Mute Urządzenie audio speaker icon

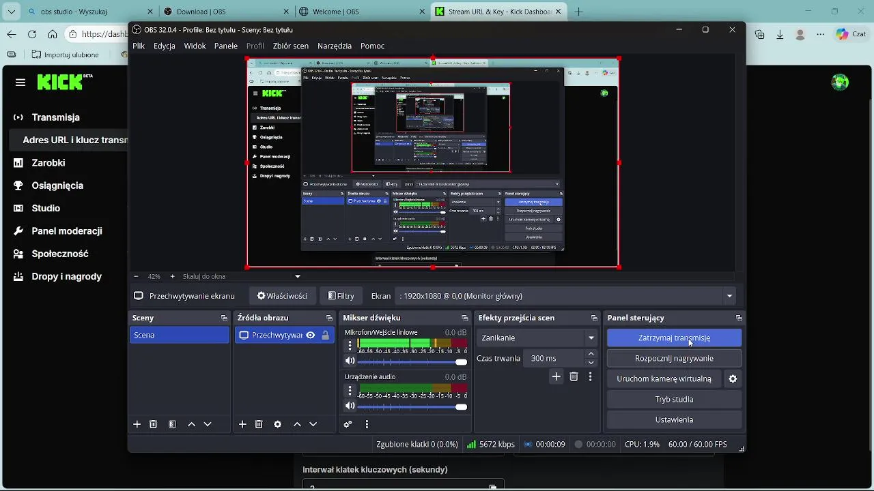coord(350,406)
